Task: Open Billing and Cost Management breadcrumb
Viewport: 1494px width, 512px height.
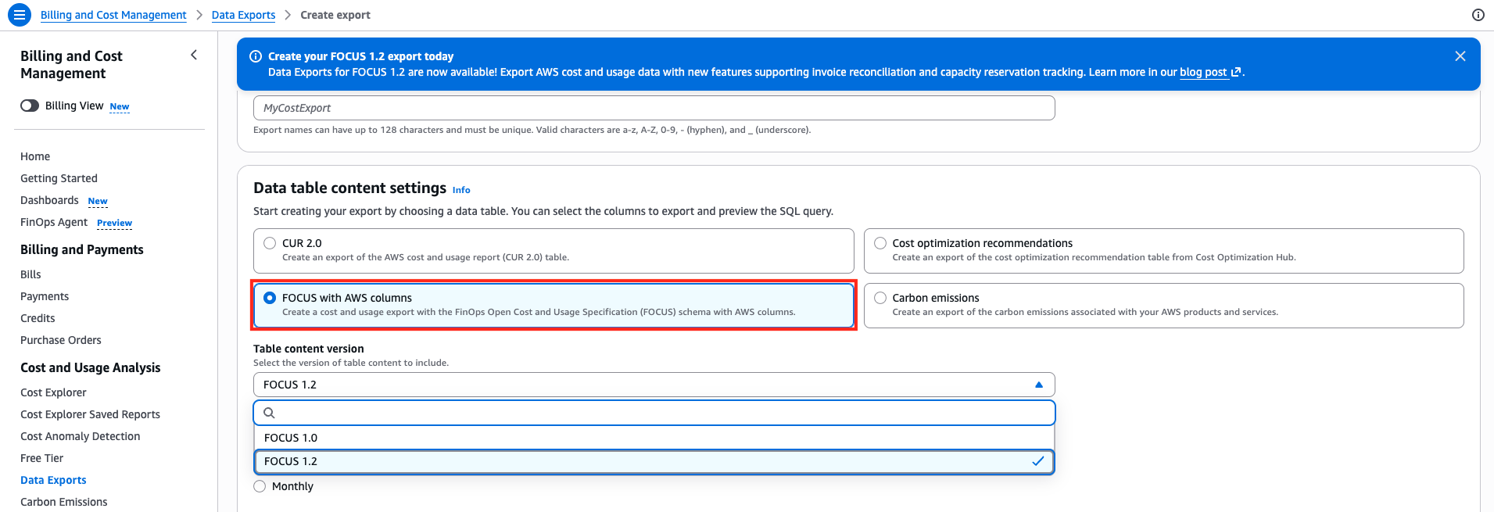Action: (x=113, y=15)
